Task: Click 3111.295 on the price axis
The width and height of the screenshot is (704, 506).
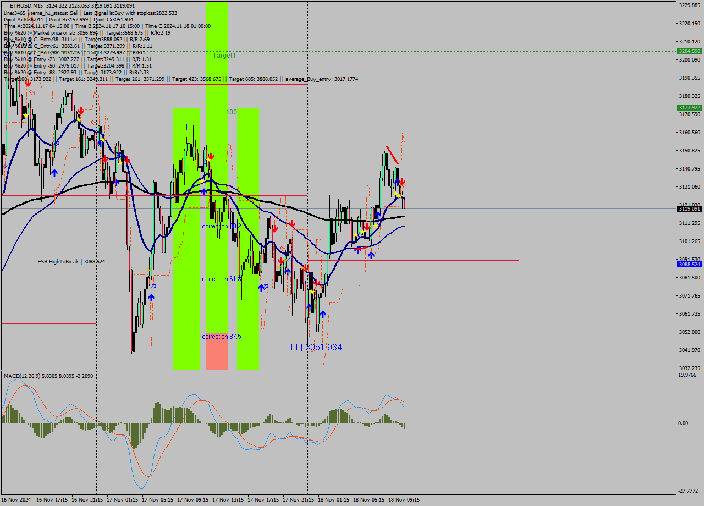Action: pyautogui.click(x=689, y=223)
